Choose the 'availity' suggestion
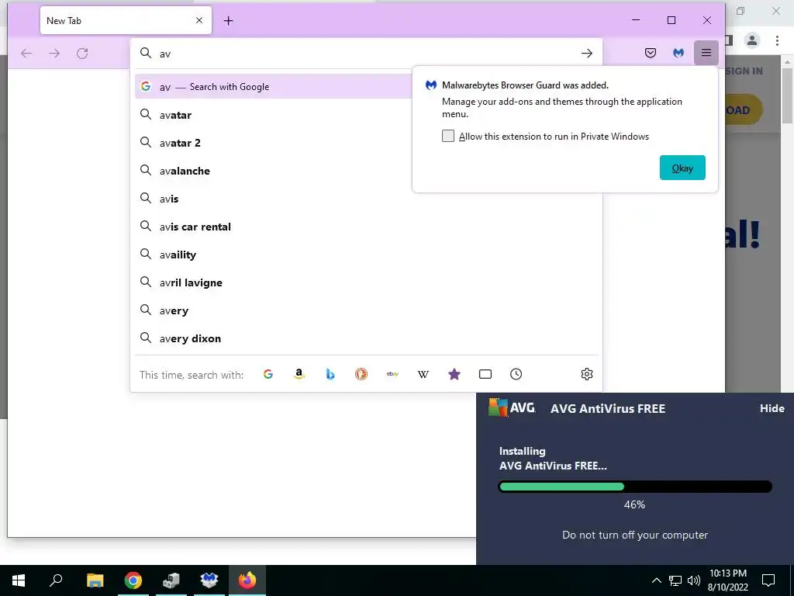The image size is (794, 596). coord(367,255)
